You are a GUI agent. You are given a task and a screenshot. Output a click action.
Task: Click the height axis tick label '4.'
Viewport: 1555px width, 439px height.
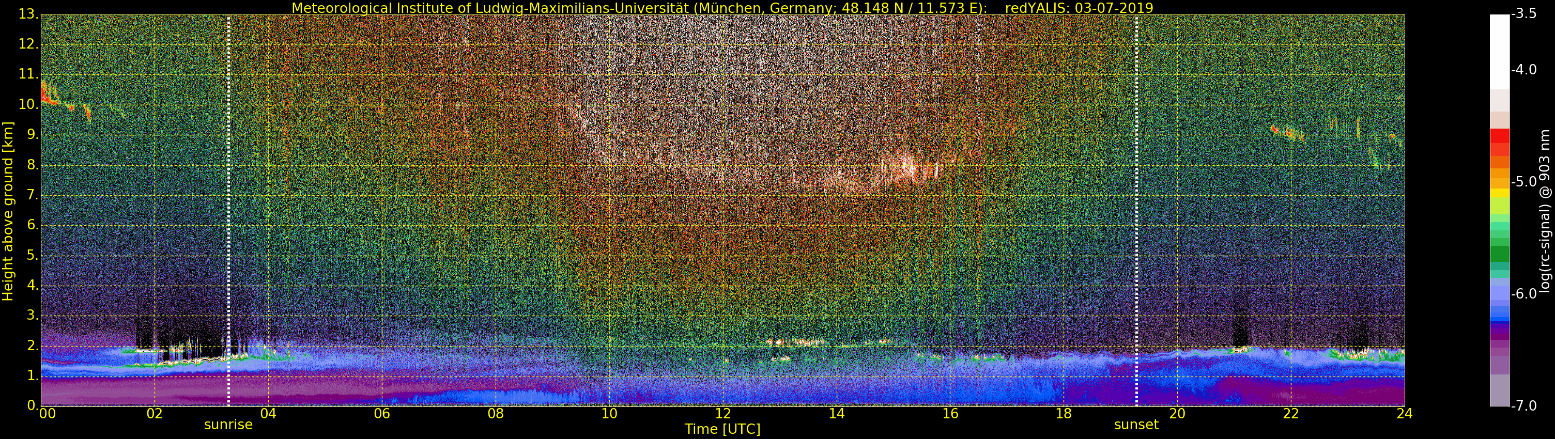point(33,285)
